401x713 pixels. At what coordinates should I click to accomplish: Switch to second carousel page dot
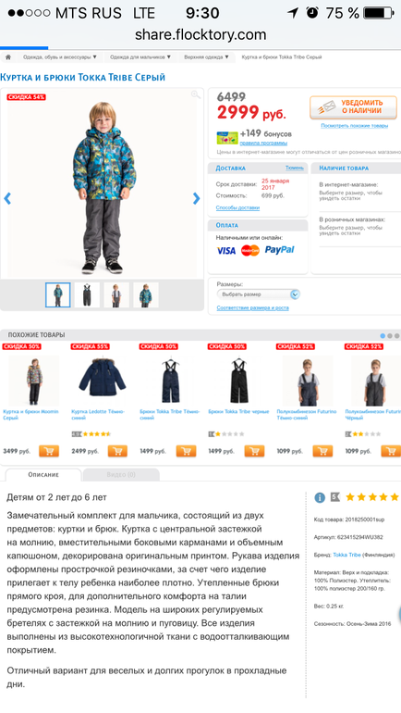coord(390,335)
